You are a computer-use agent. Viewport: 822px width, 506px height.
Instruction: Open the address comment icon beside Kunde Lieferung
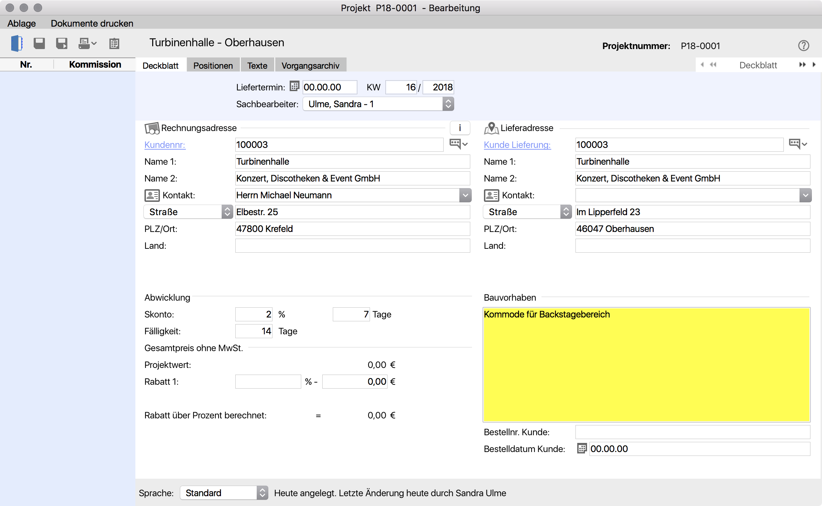798,144
